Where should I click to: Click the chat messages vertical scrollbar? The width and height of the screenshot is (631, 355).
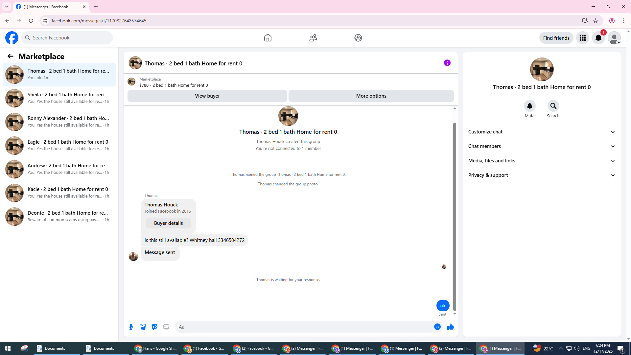tap(455, 217)
